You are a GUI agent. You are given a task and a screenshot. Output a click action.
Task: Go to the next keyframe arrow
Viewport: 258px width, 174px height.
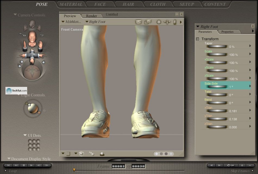[x=219, y=165]
